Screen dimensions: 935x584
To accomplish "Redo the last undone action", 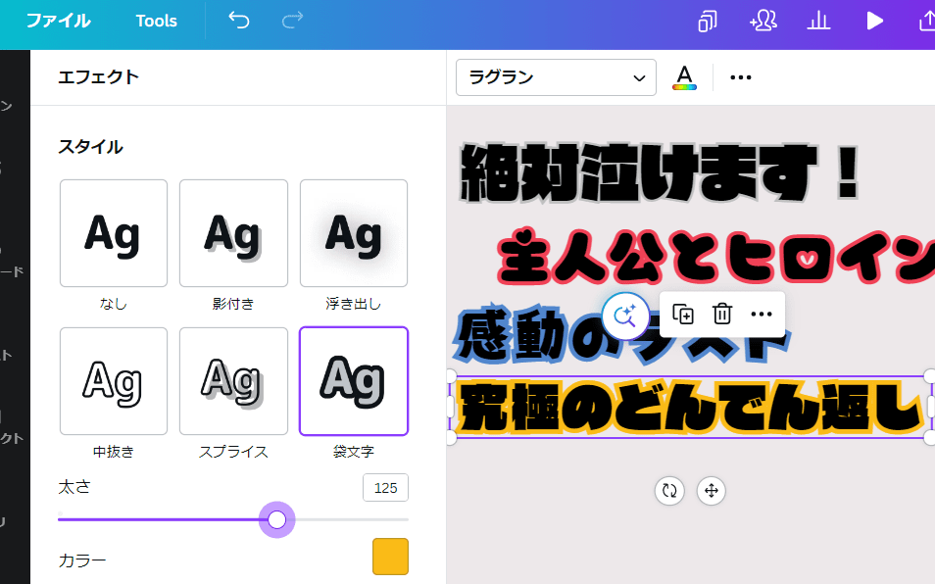I will point(292,21).
